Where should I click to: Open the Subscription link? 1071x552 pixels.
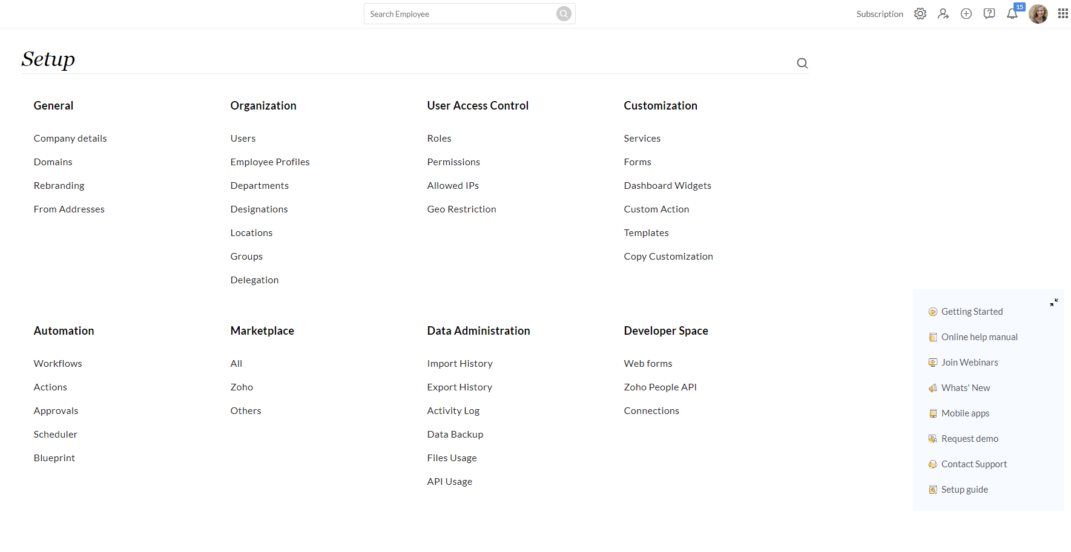pyautogui.click(x=880, y=14)
